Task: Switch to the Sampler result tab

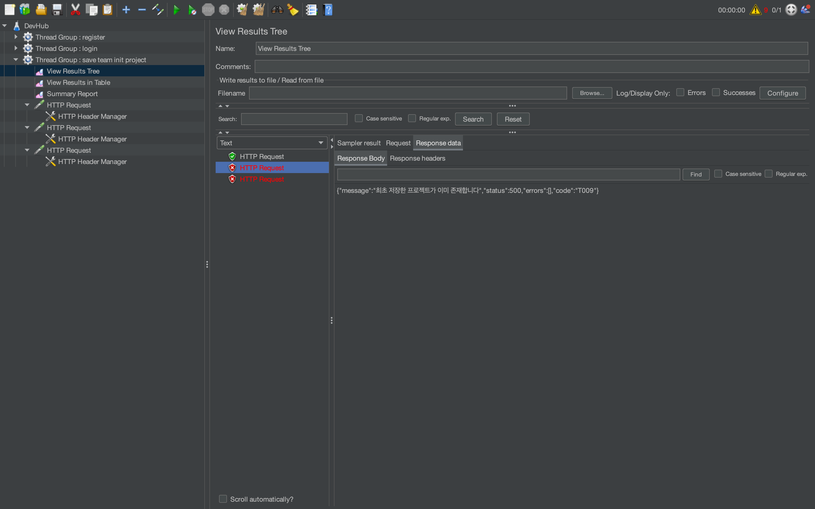Action: point(359,143)
